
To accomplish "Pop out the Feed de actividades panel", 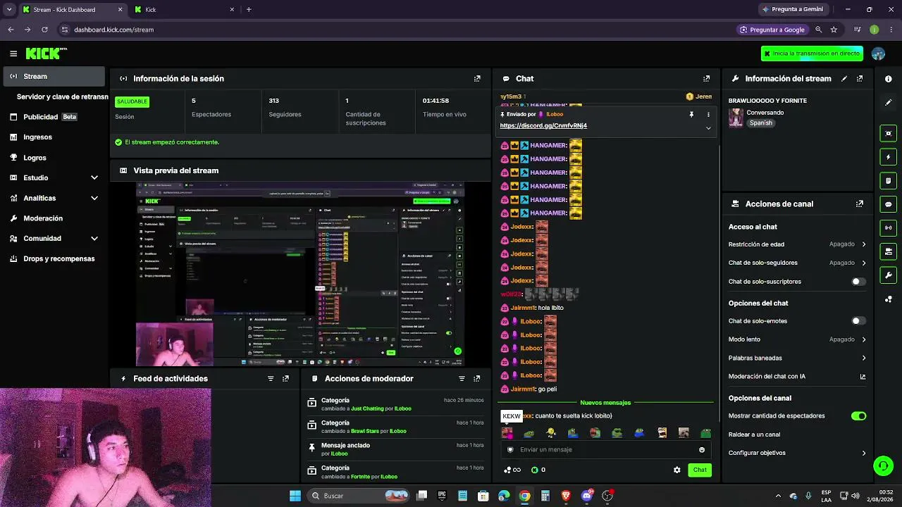I will (x=285, y=379).
